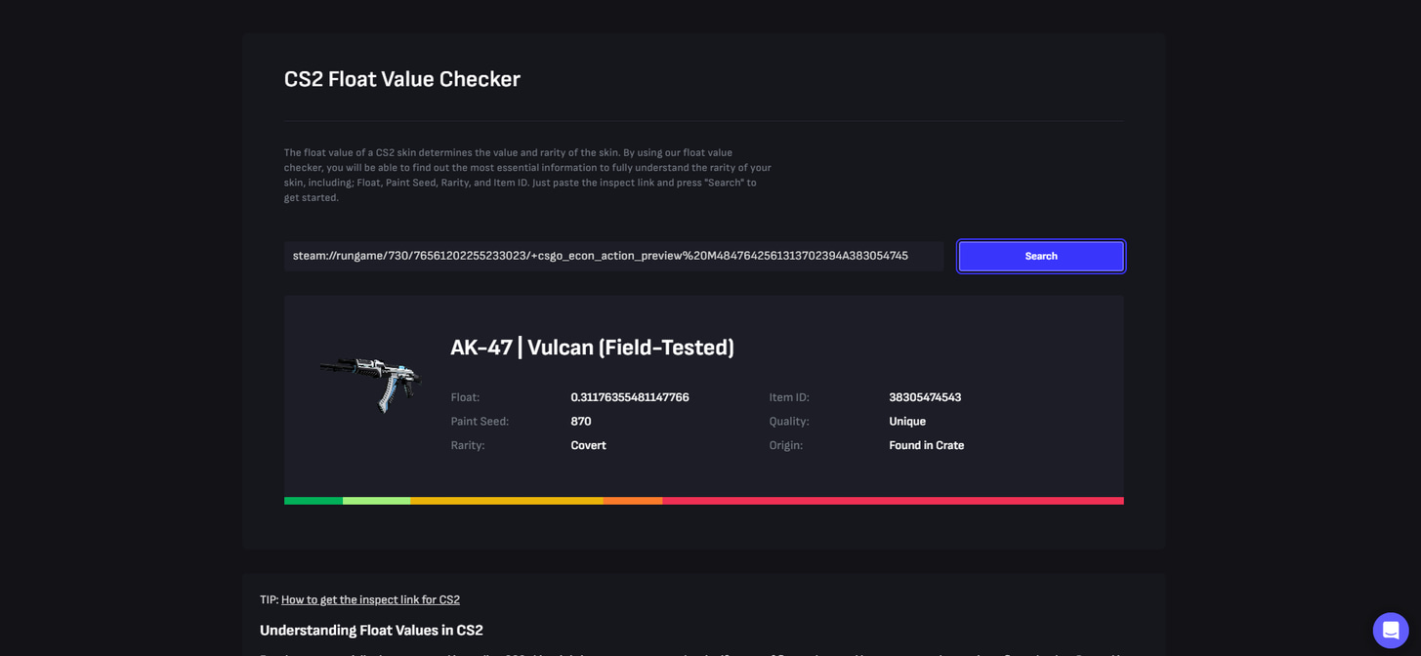Select the Float value 0.31176355481147766
This screenshot has width=1421, height=656.
point(629,397)
